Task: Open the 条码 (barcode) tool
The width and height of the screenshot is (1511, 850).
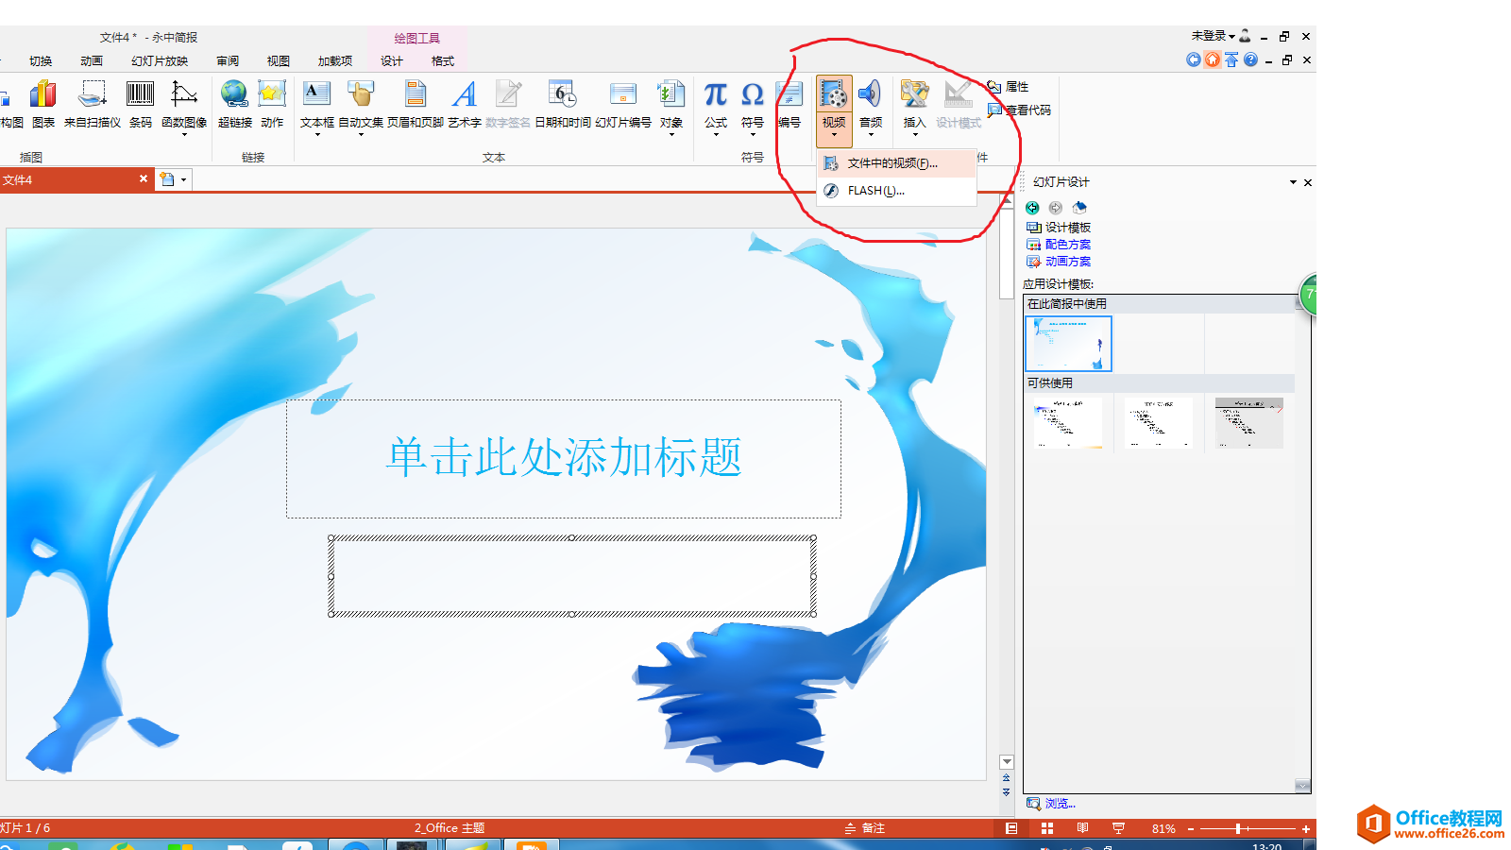Action: (x=140, y=94)
